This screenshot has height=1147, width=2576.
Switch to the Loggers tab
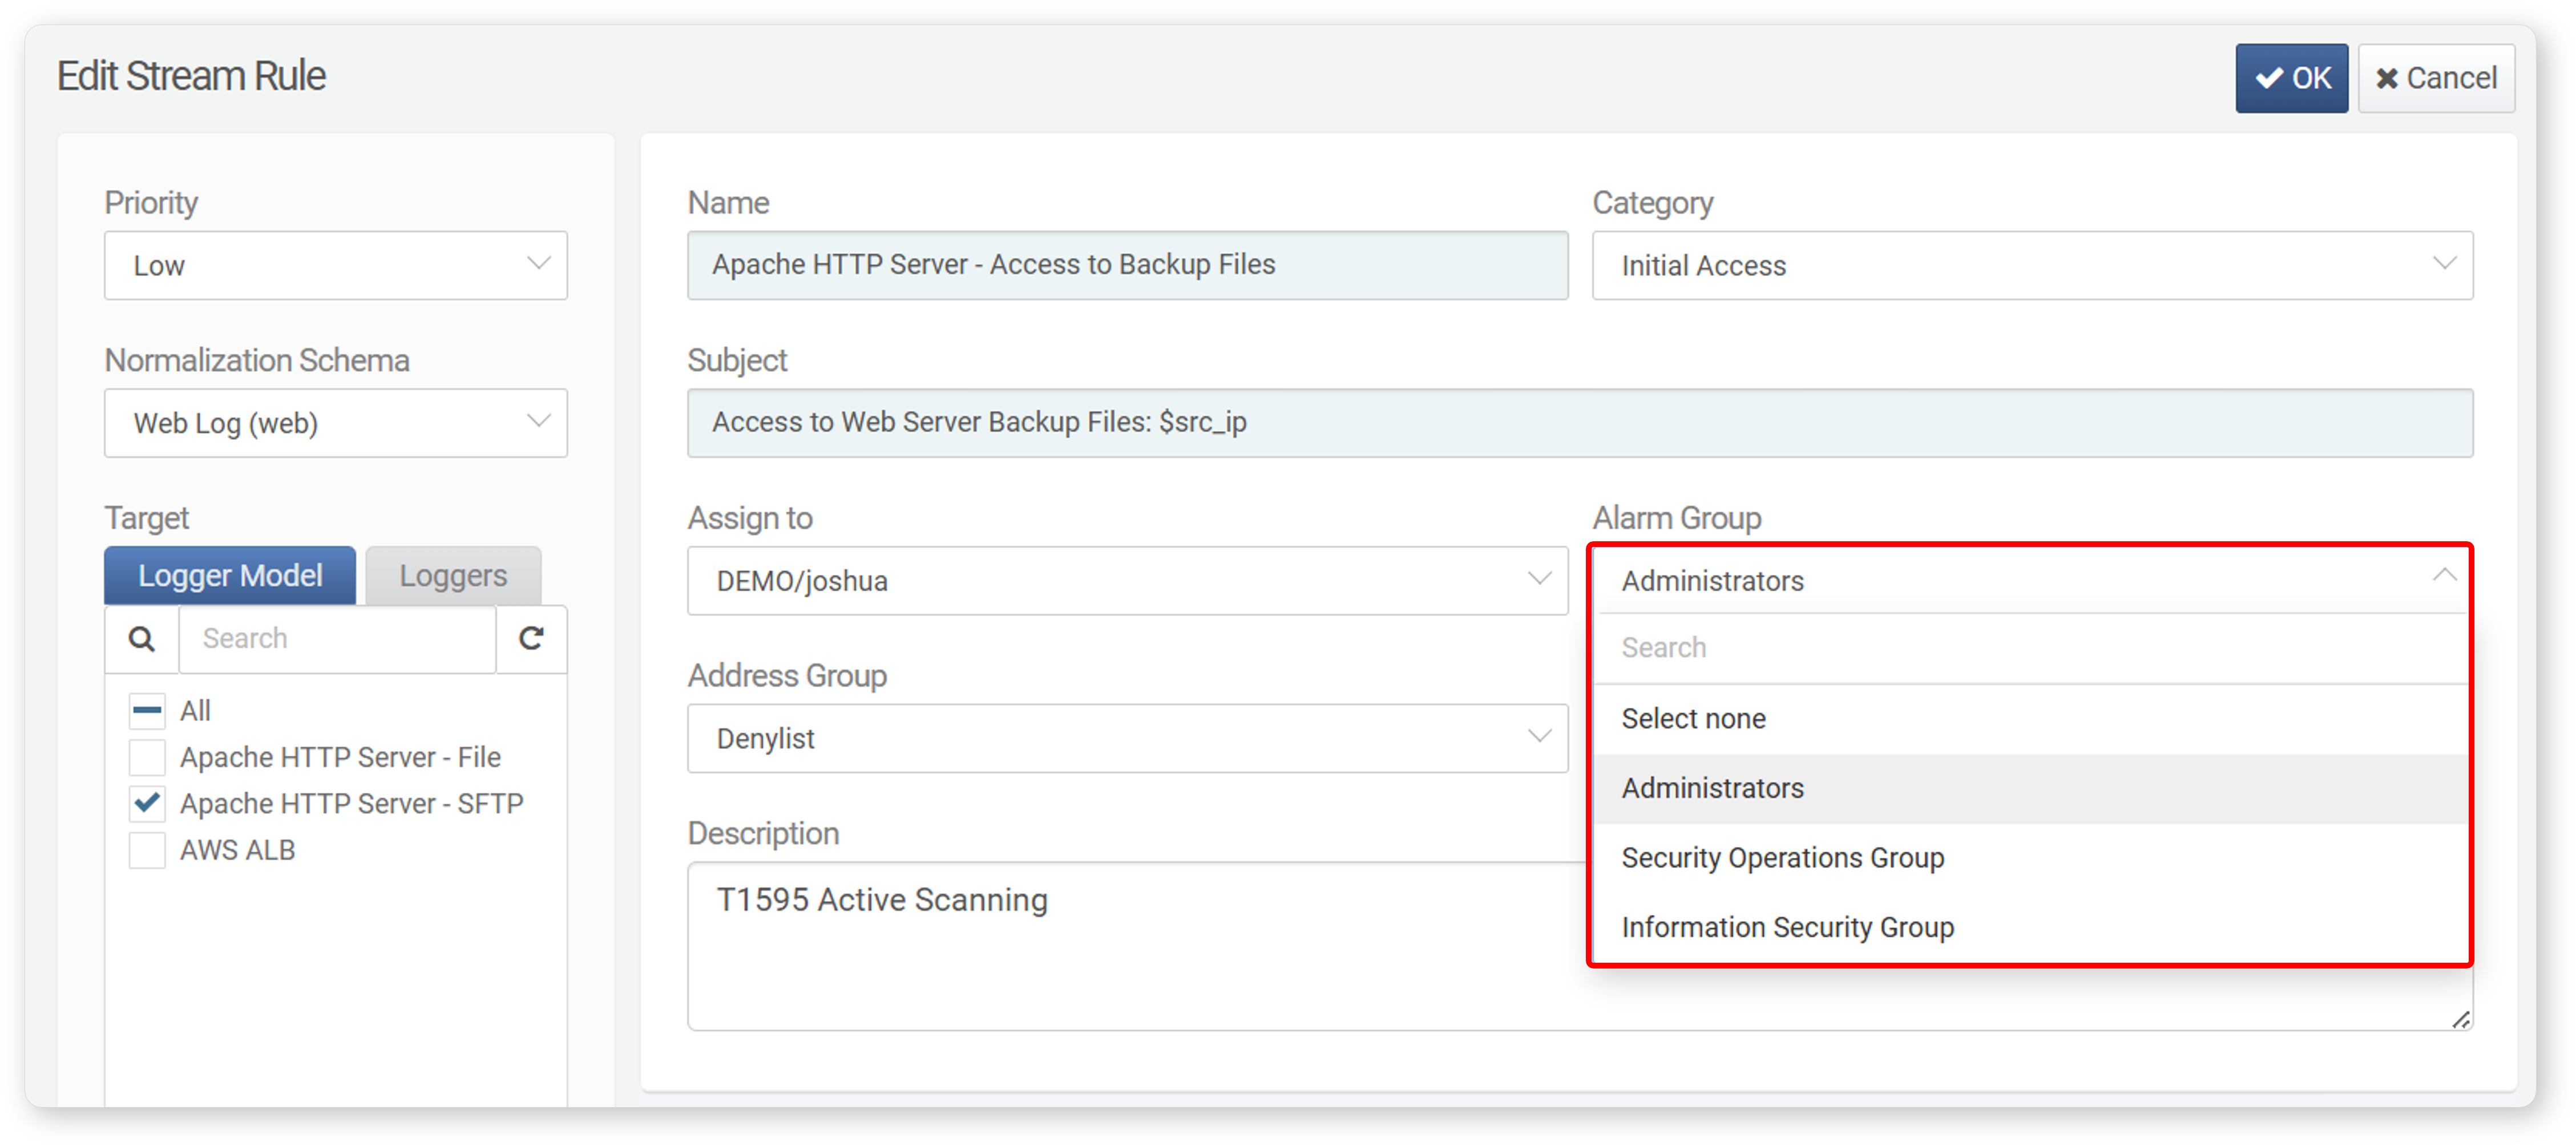[x=453, y=575]
